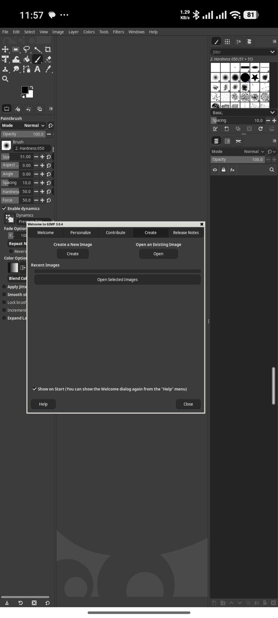Open the Tool Options tab
The image size is (278, 618).
click(x=7, y=109)
